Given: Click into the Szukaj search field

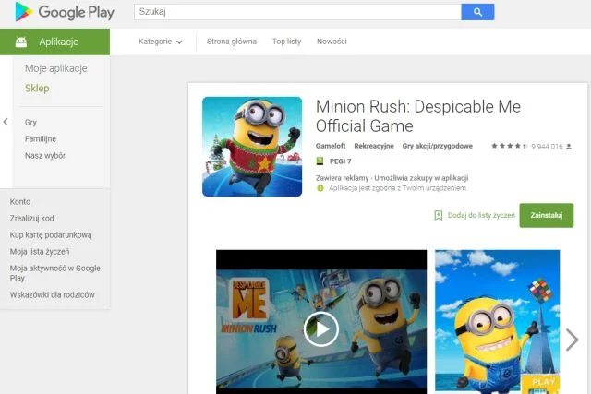Looking at the screenshot, I should (x=297, y=12).
